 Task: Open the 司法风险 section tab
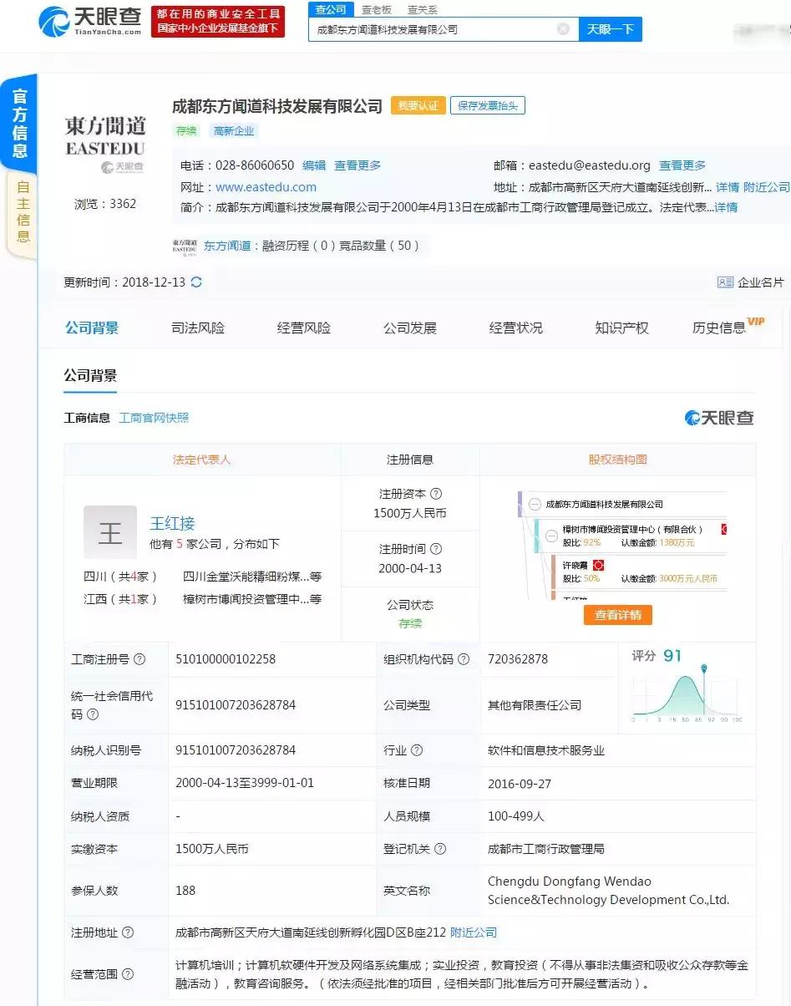(x=199, y=328)
